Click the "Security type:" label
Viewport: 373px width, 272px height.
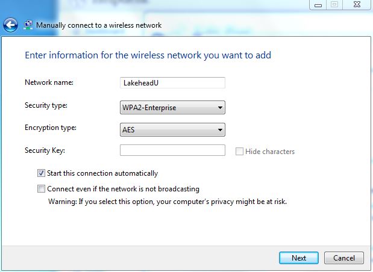click(x=46, y=106)
